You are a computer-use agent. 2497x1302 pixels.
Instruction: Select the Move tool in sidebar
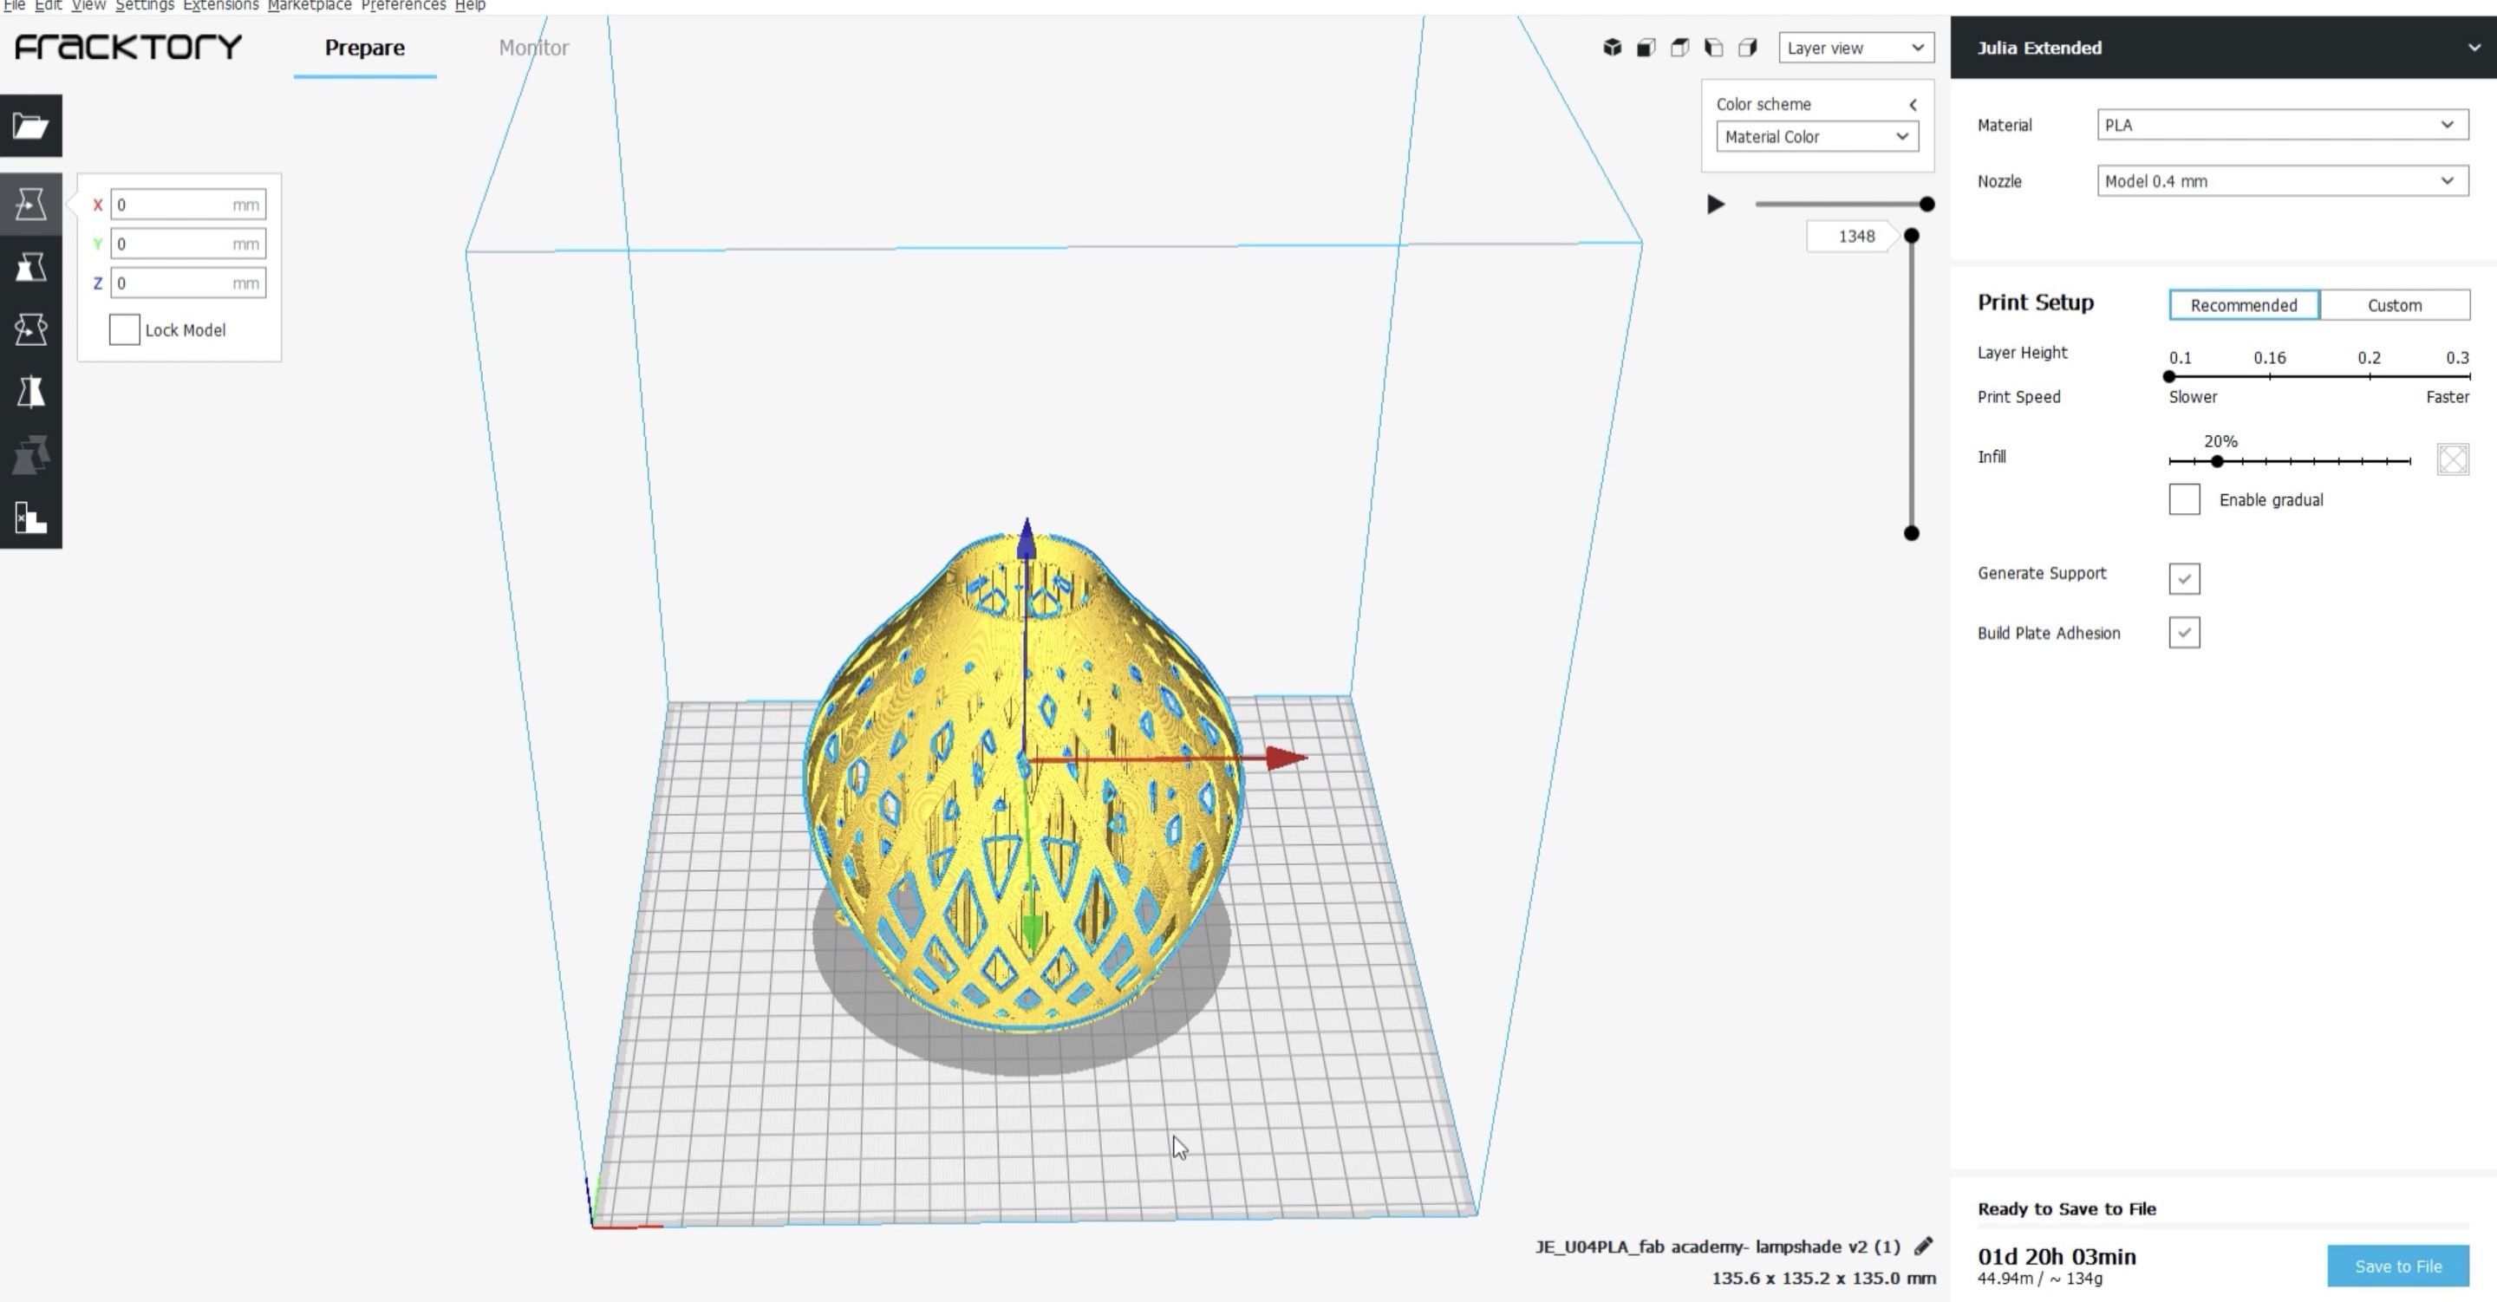[x=31, y=204]
